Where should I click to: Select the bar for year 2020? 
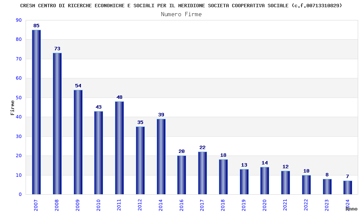[x=264, y=181]
